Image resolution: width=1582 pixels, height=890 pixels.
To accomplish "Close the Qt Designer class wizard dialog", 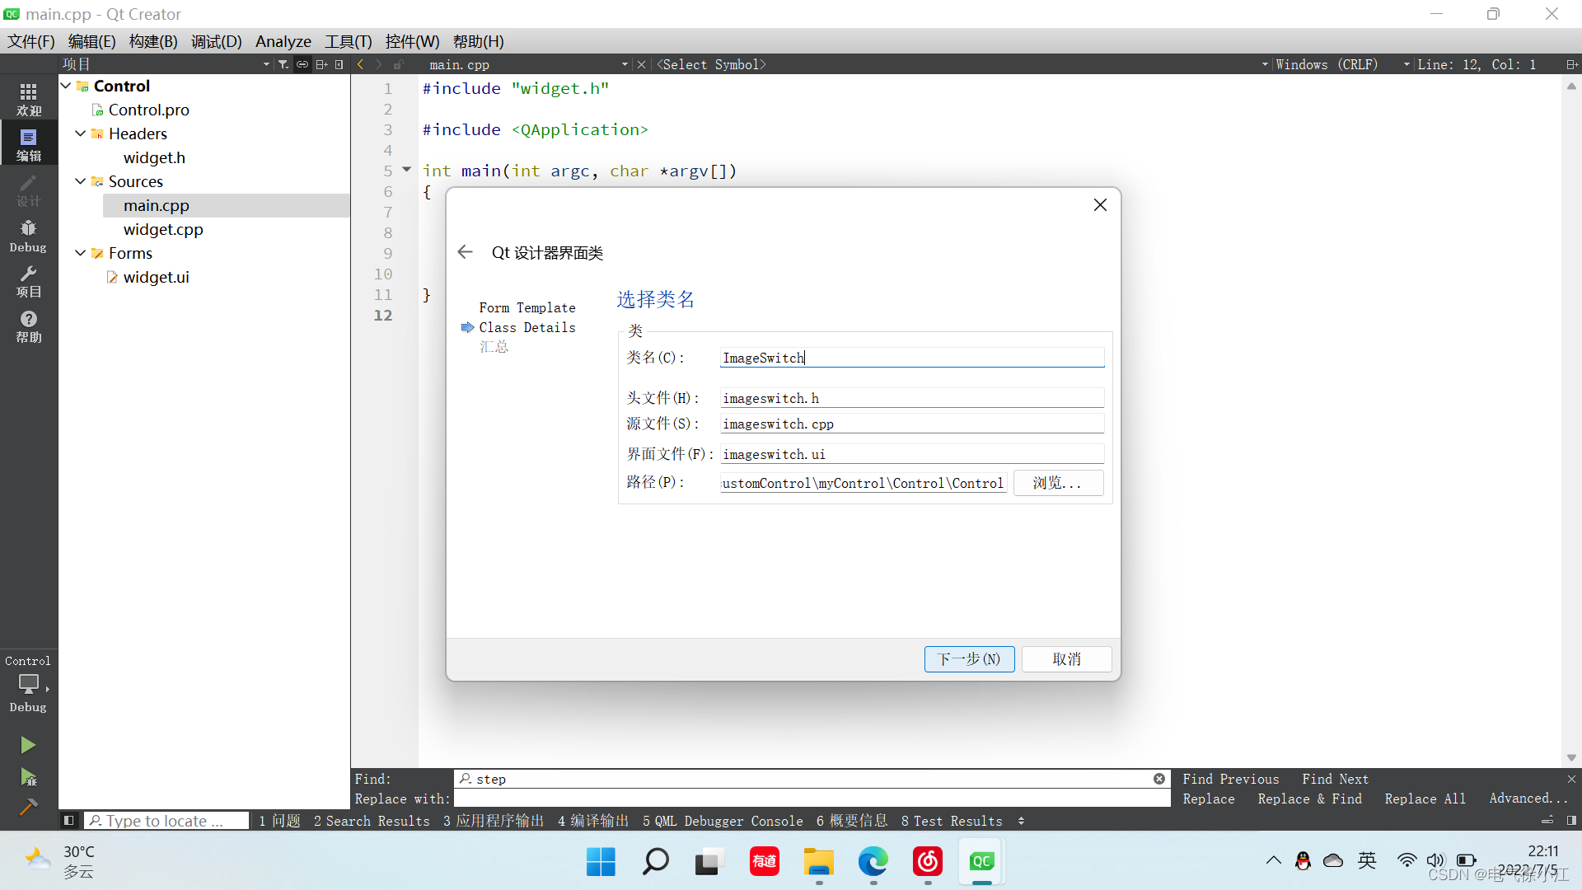I will [x=1100, y=204].
